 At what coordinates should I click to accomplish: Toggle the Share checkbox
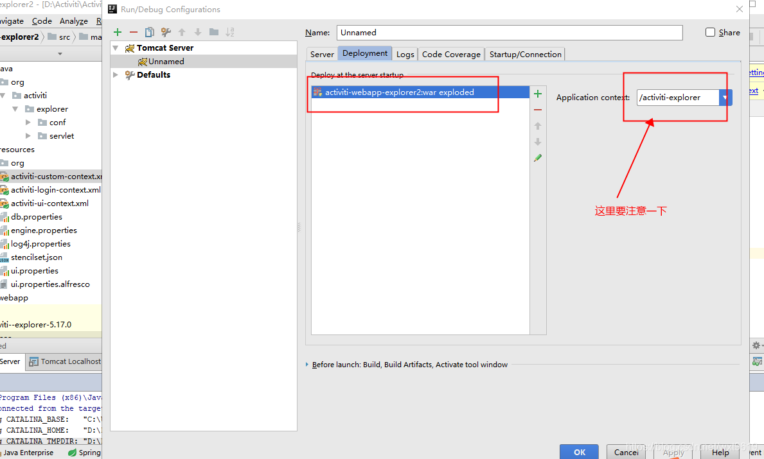(x=711, y=32)
